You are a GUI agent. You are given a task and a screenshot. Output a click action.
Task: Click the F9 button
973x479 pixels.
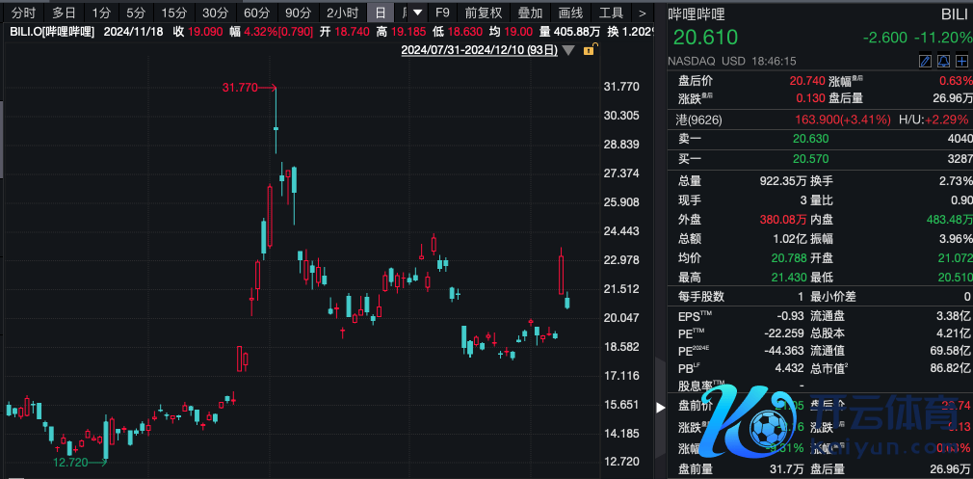442,13
